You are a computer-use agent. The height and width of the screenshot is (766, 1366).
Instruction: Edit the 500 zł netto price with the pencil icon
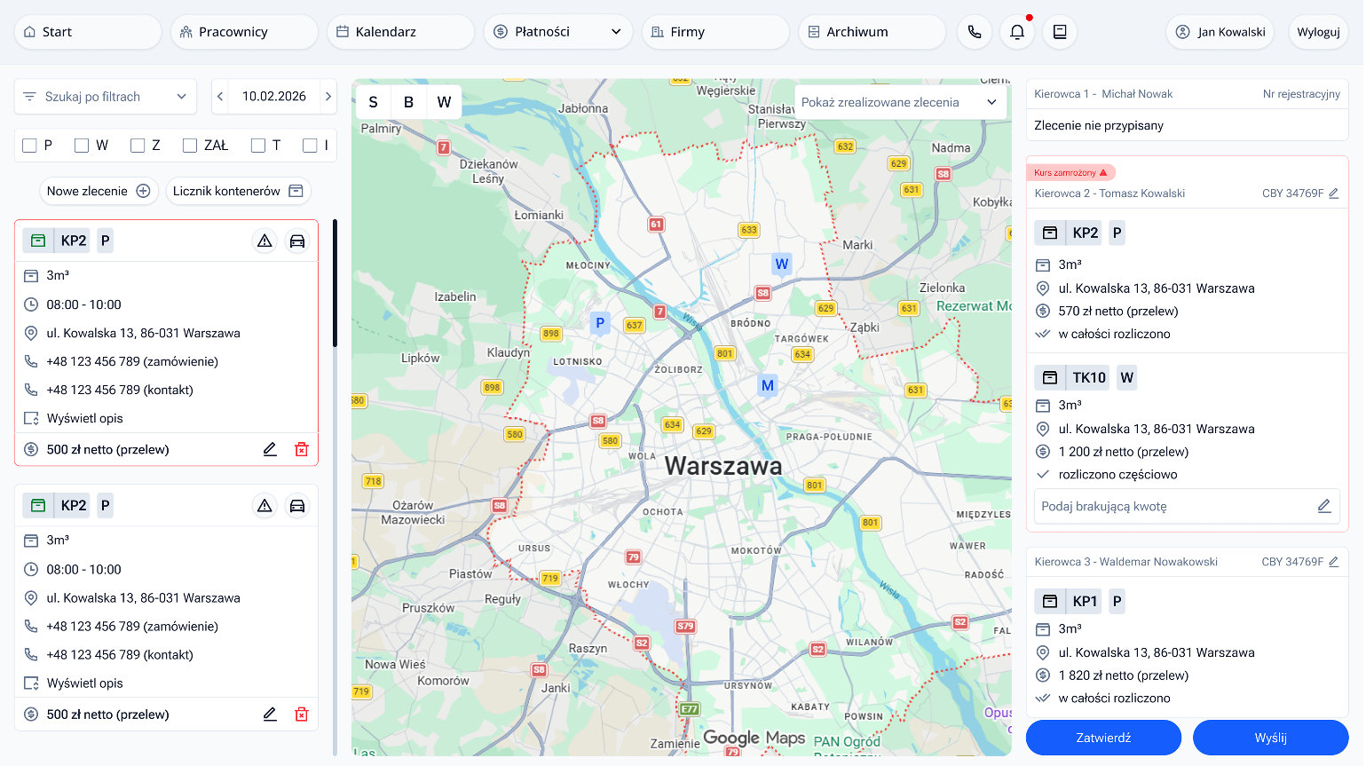[270, 449]
